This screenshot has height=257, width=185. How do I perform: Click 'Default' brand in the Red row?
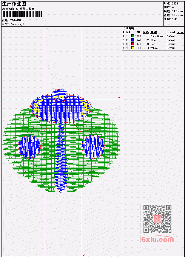(171, 44)
